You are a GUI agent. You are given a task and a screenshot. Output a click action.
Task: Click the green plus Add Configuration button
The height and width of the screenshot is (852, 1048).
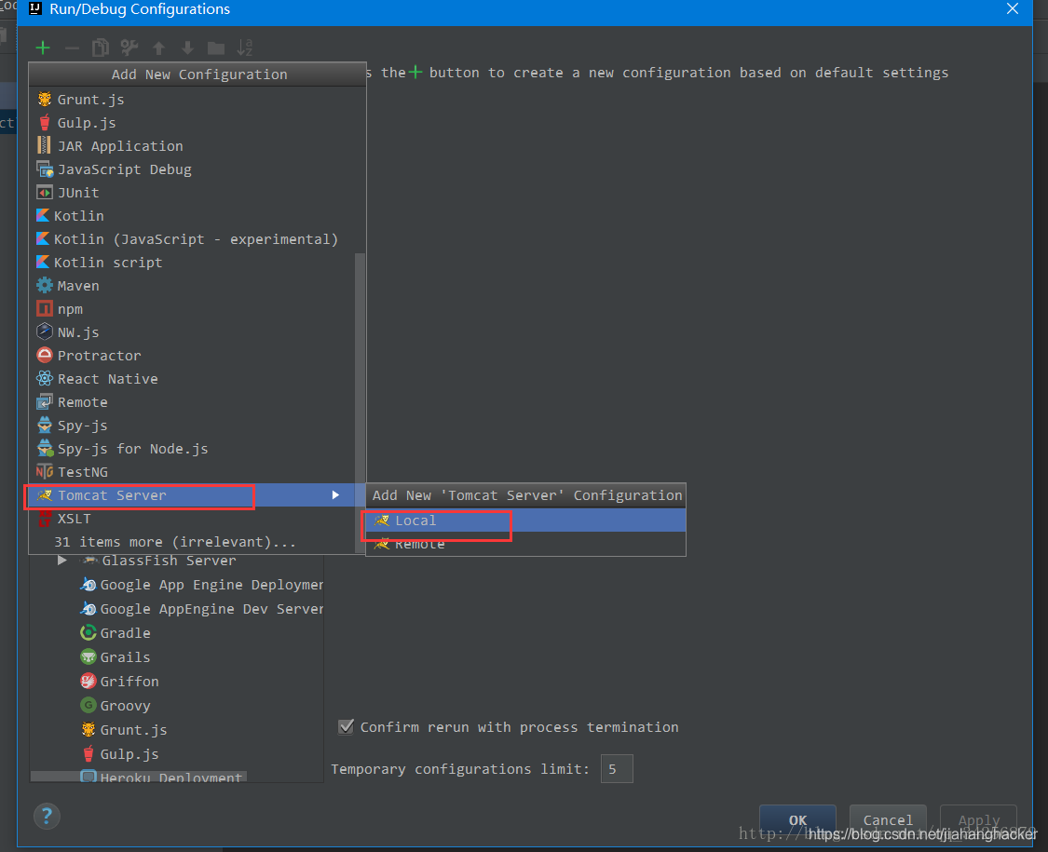point(43,47)
